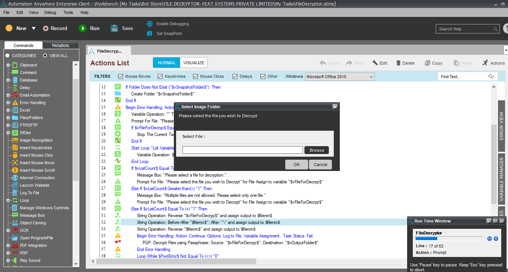
Task: Select the Files/Folders command icon
Action: (x=15, y=118)
